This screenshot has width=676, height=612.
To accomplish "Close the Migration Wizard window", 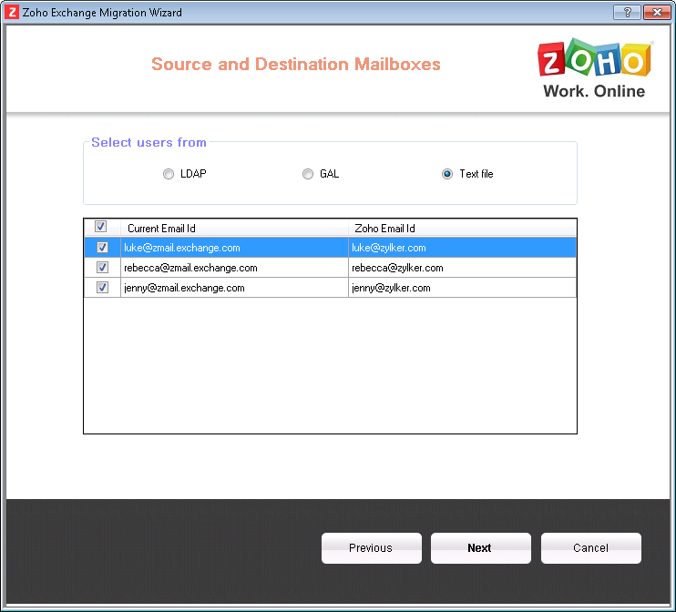I will pos(654,13).
